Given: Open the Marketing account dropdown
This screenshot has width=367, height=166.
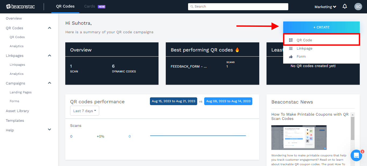Looking at the screenshot, I should (325, 7).
